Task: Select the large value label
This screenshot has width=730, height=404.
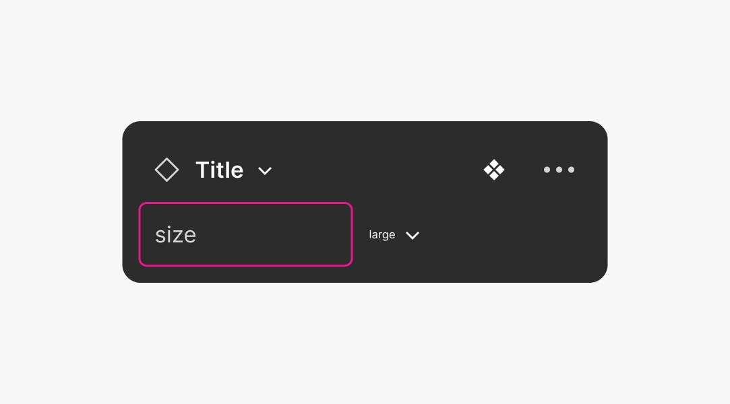Action: [x=382, y=235]
